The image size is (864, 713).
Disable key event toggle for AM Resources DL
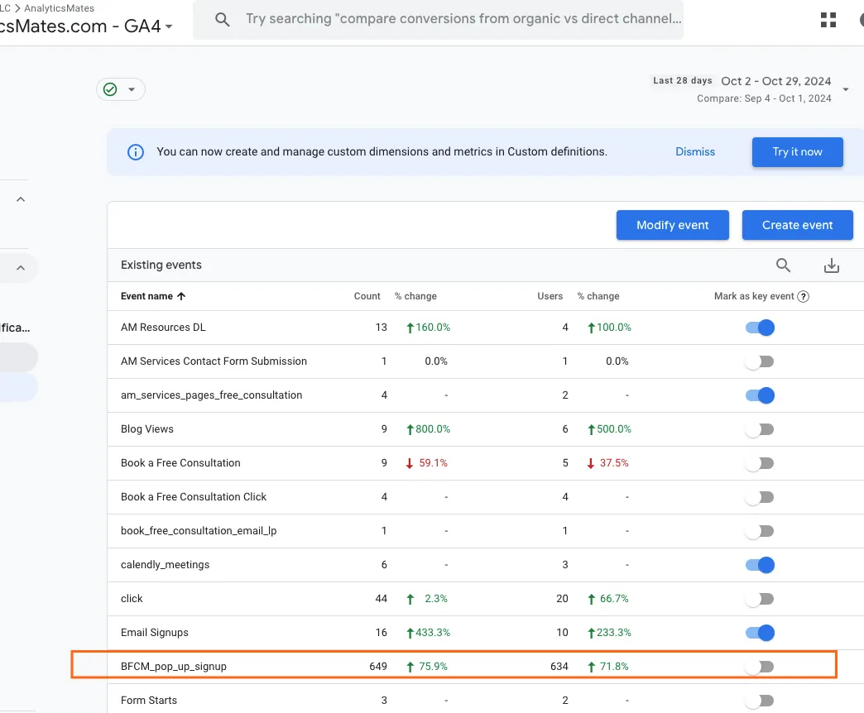pyautogui.click(x=760, y=328)
